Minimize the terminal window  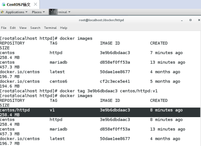pos(182,20)
